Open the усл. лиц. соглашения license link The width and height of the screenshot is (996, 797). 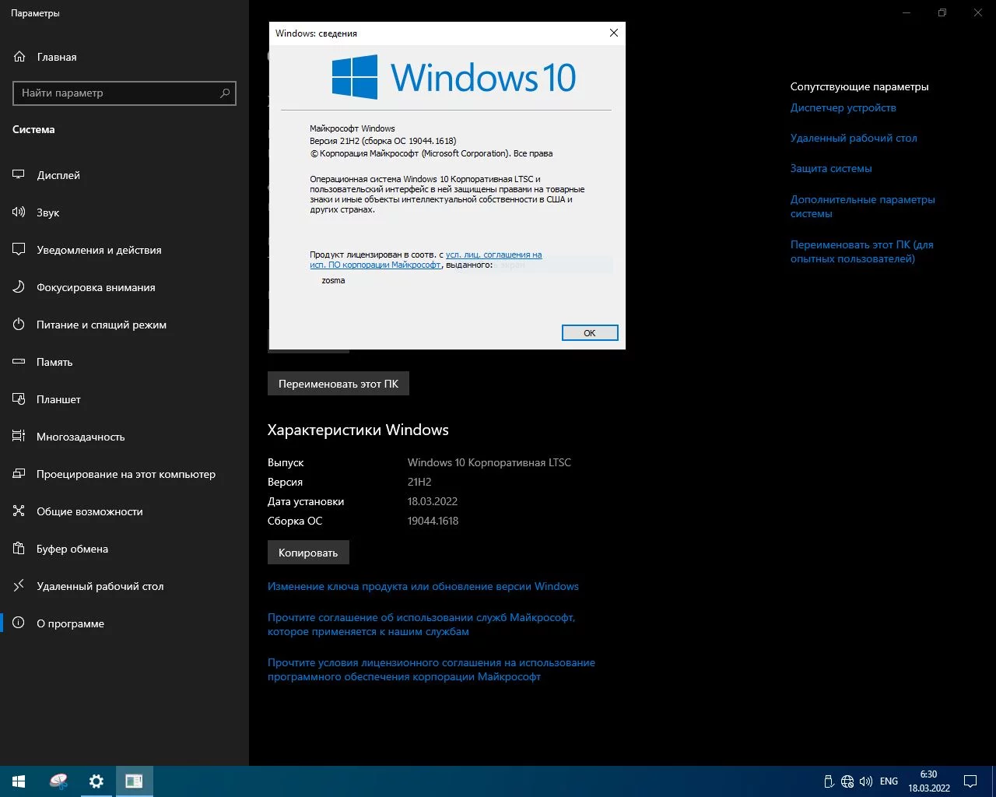(493, 255)
